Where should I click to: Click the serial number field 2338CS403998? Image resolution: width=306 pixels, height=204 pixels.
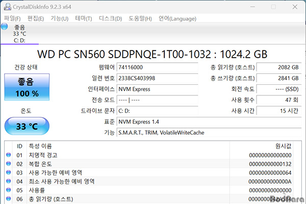pyautogui.click(x=157, y=78)
